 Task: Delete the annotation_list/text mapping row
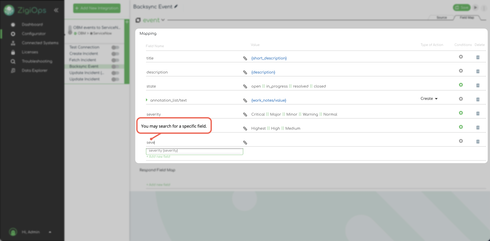click(x=478, y=99)
